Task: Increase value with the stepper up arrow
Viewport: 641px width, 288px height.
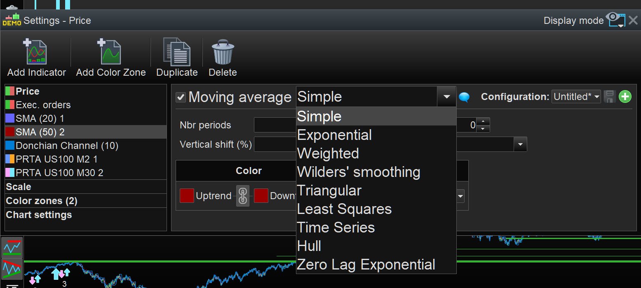Action: [x=483, y=121]
